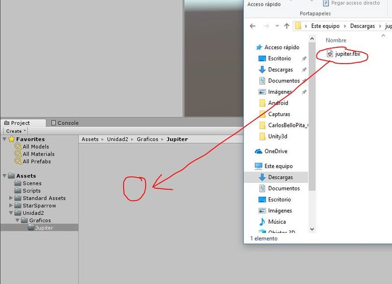The image size is (392, 284).
Task: Select Descargas under Este equipo
Action: click(280, 177)
